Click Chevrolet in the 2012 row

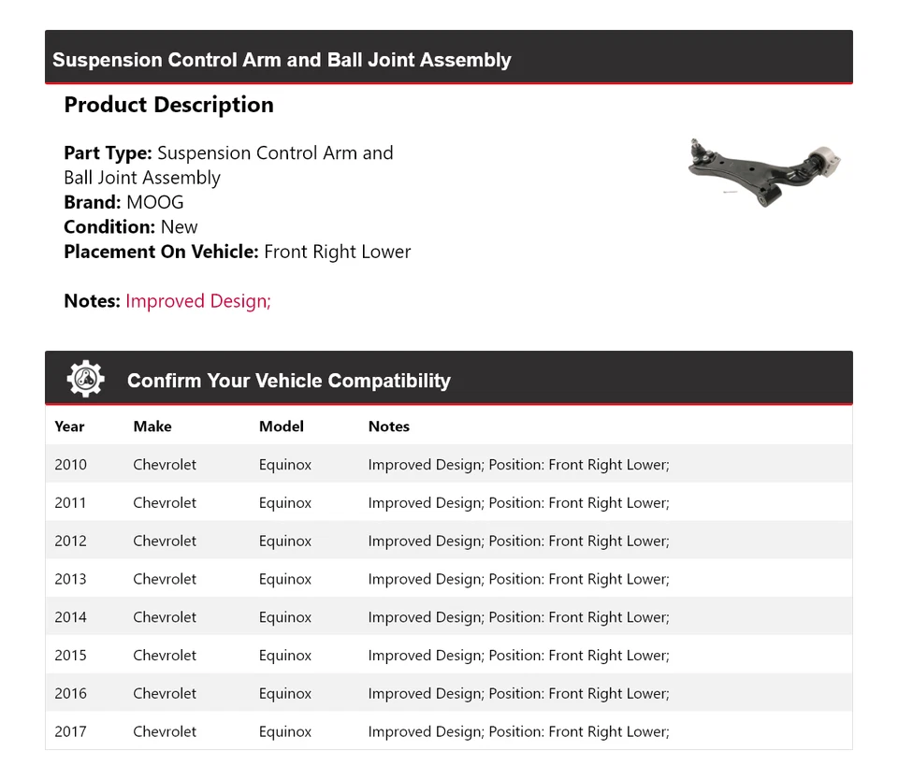tap(165, 542)
